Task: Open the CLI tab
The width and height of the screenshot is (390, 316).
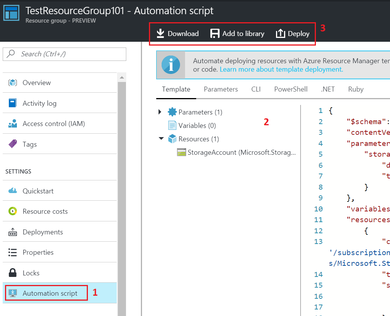Action: [x=256, y=89]
